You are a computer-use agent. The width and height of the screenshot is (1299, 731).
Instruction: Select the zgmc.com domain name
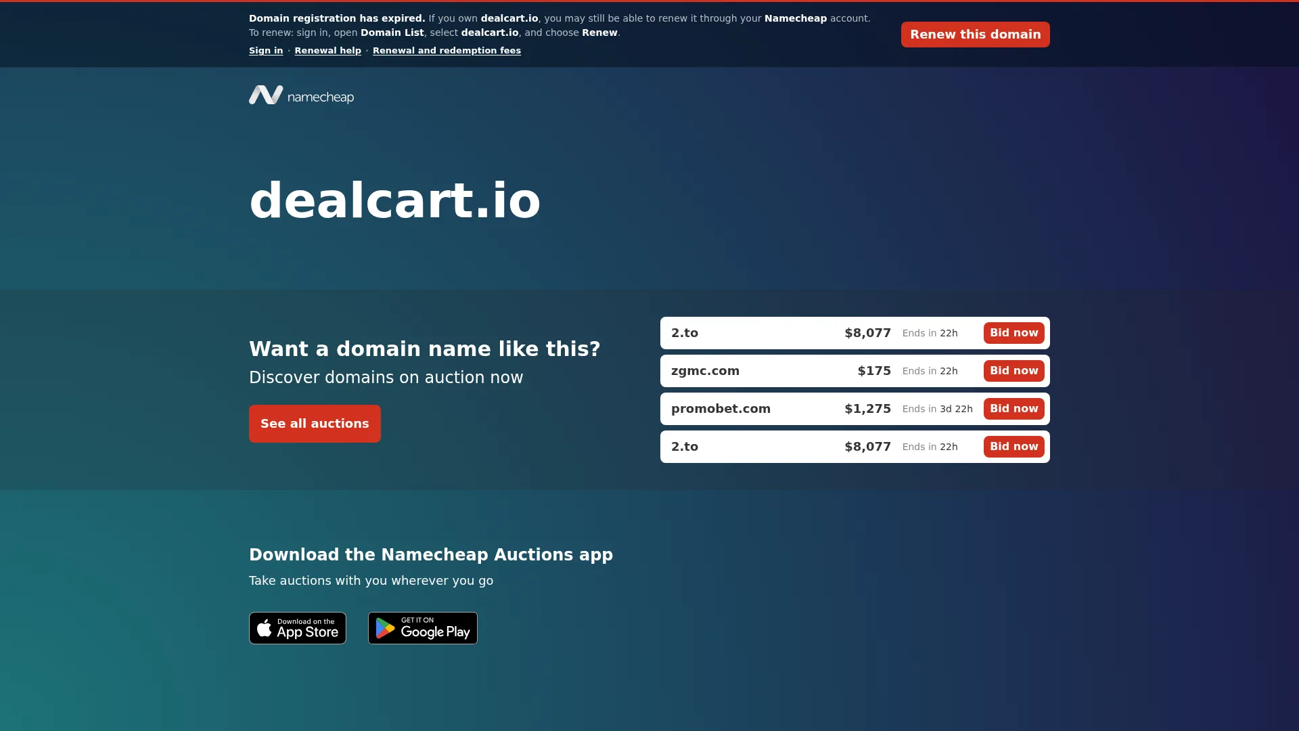click(x=705, y=371)
